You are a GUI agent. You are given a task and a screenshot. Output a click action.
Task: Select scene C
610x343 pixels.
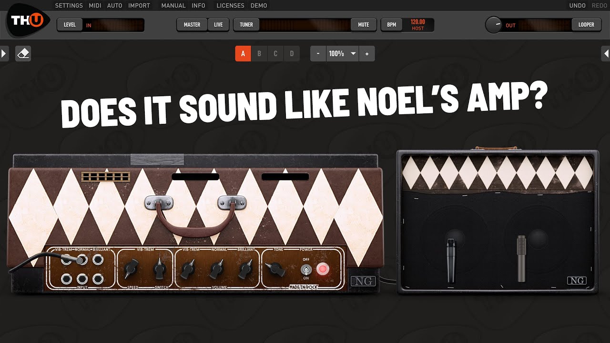(x=275, y=54)
